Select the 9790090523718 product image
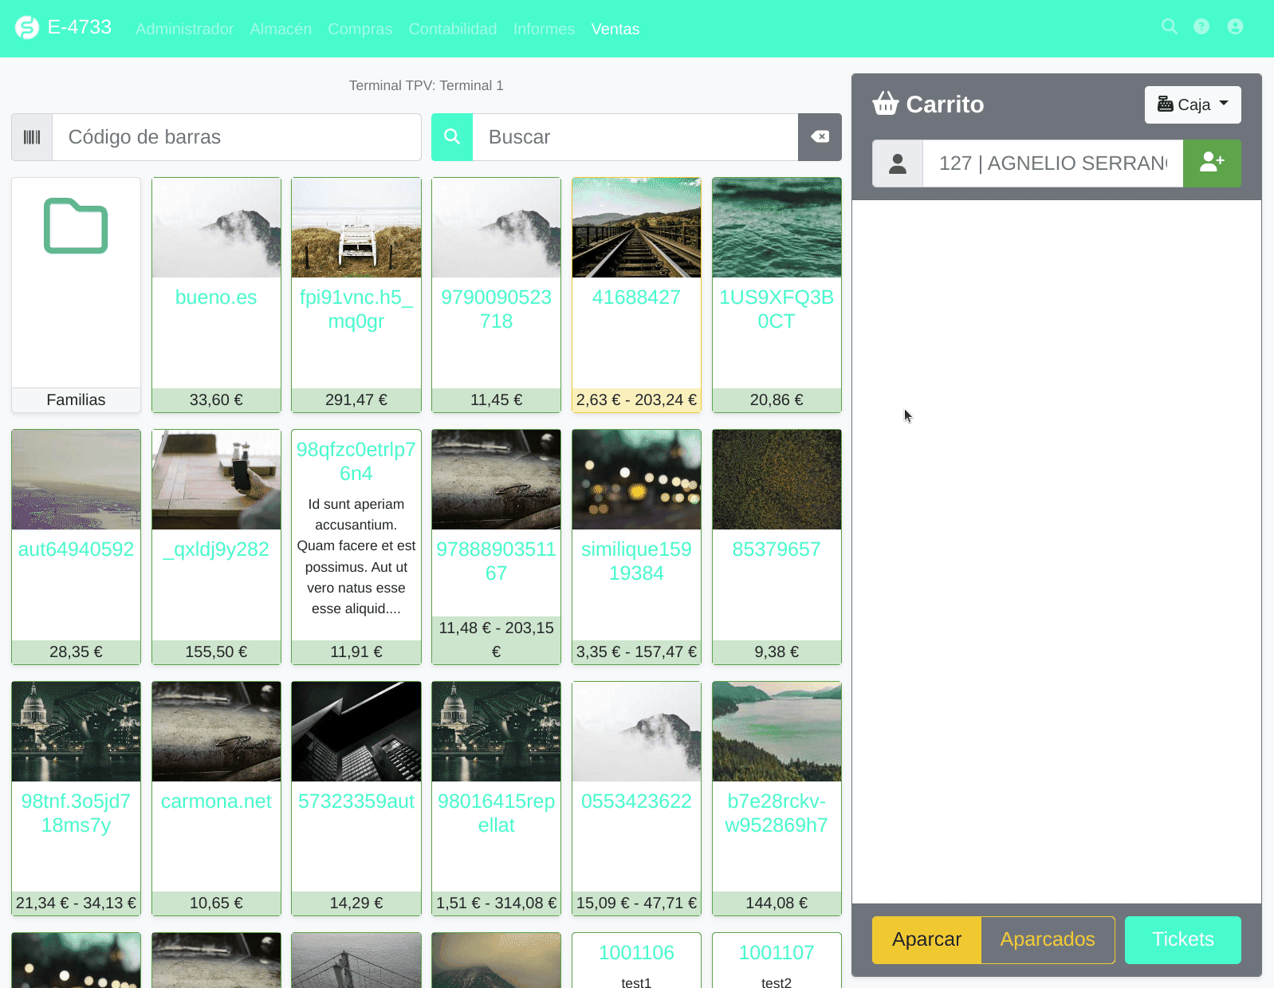1274x988 pixels. click(x=496, y=227)
